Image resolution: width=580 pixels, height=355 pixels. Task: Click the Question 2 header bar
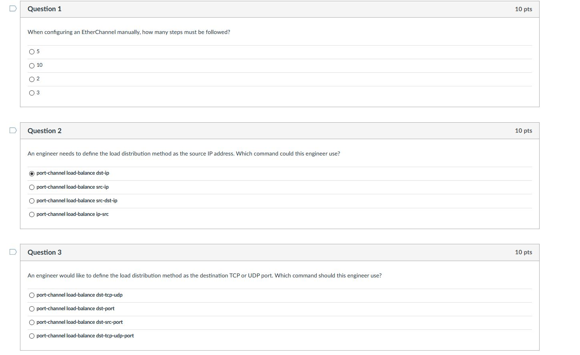tap(280, 130)
